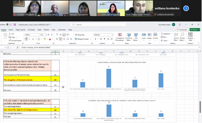Open the Comments button
Image resolution: width=202 pixels, height=123 pixels.
click(182, 30)
